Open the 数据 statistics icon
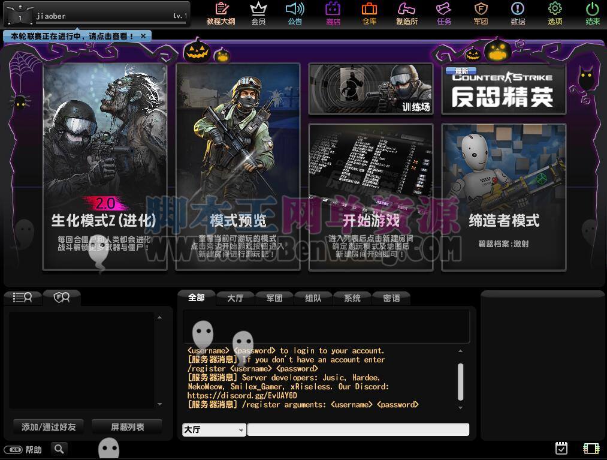This screenshot has height=460, width=607. [518, 14]
